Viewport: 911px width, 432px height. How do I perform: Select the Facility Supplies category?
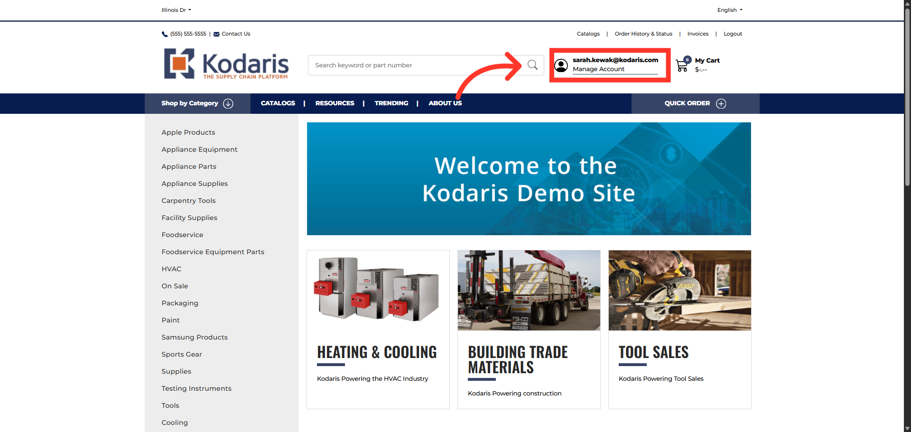coord(189,218)
